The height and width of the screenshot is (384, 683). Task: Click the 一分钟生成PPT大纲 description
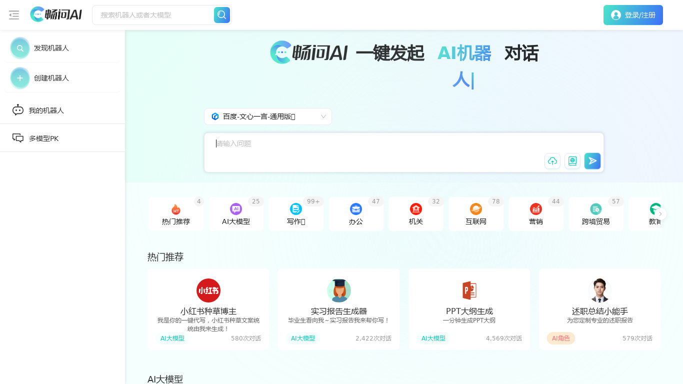click(469, 320)
